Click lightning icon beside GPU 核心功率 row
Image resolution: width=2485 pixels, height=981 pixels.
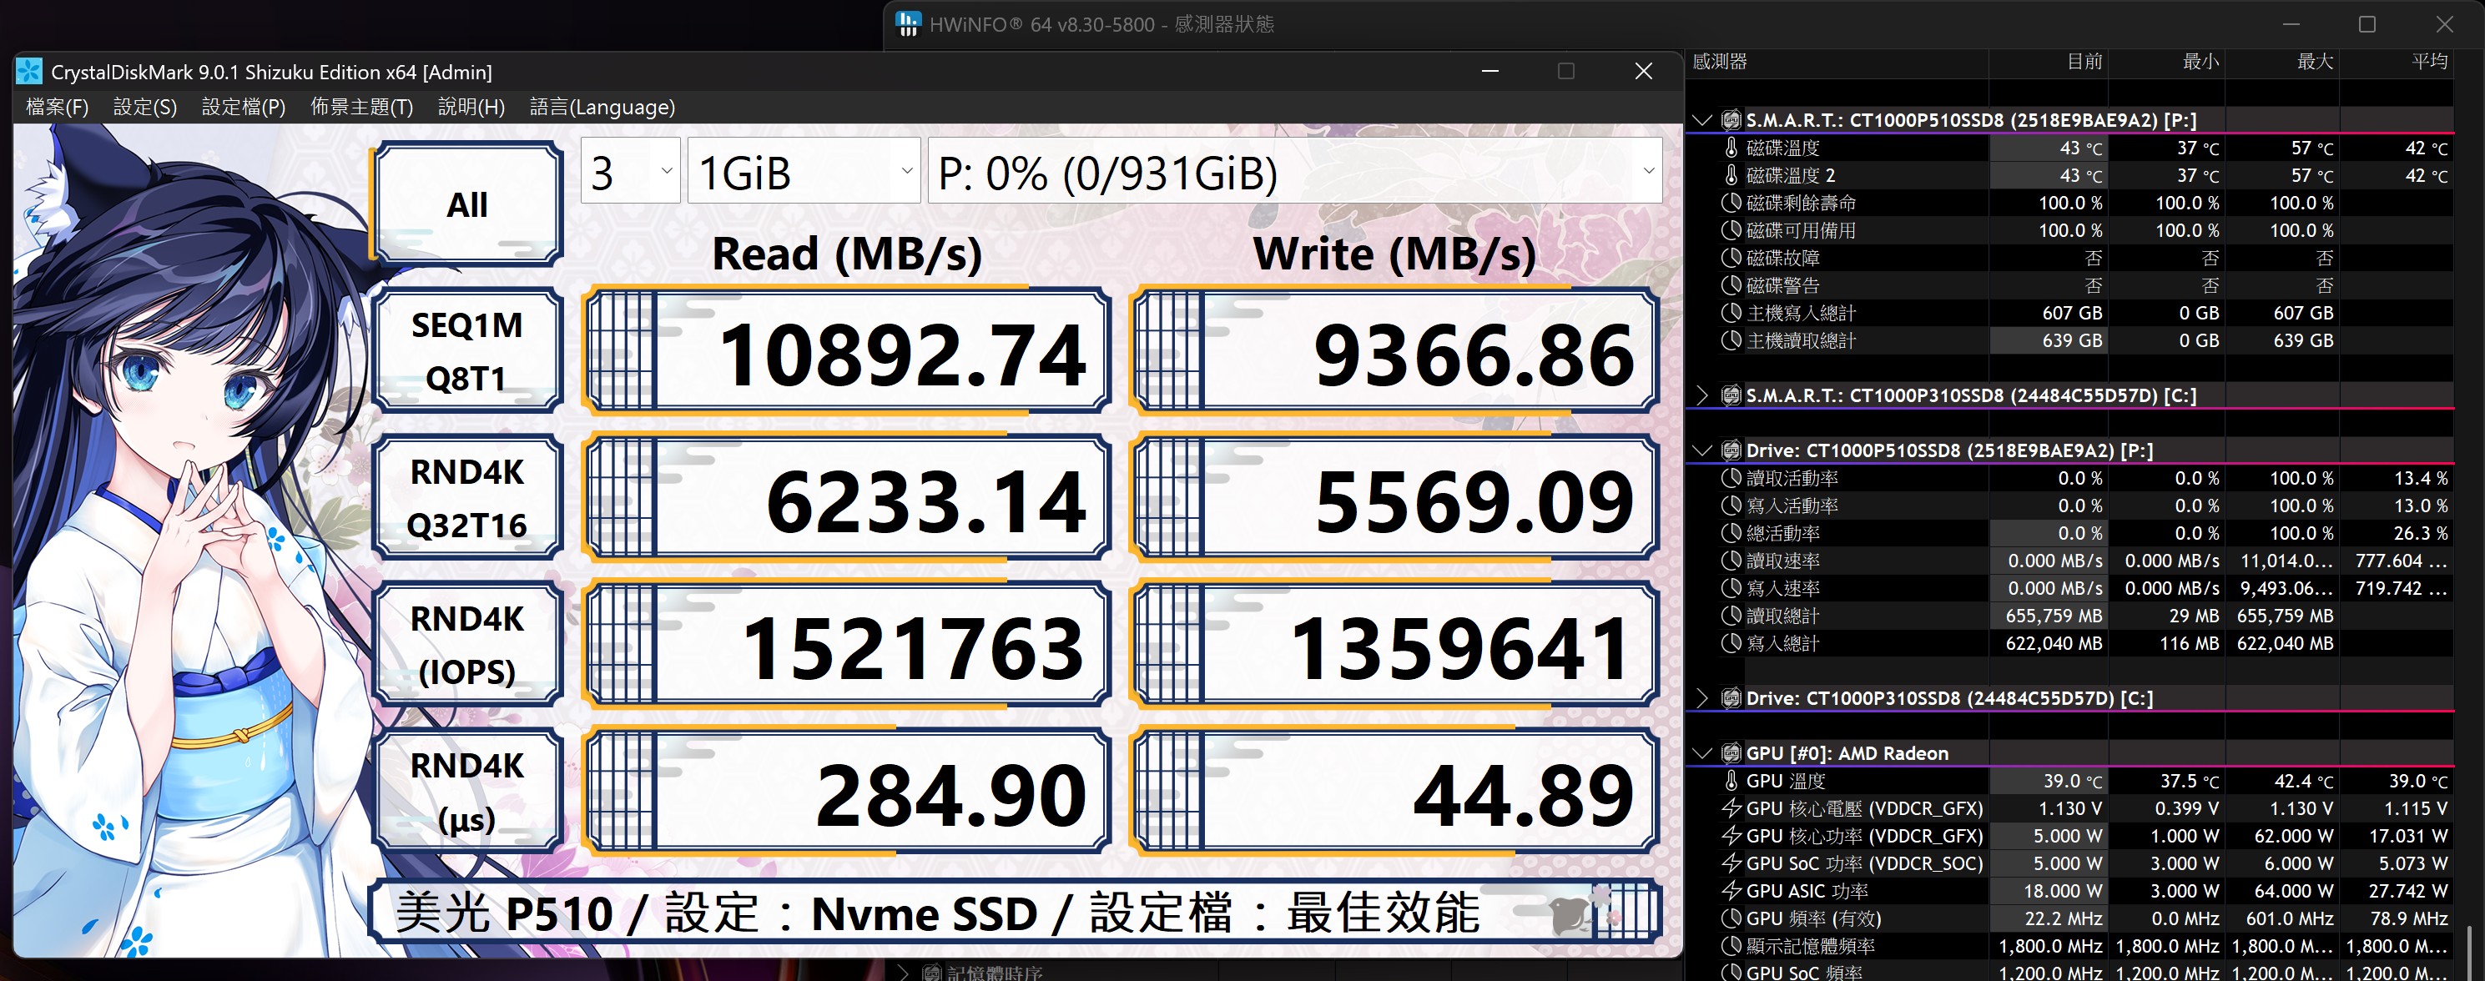(1731, 835)
